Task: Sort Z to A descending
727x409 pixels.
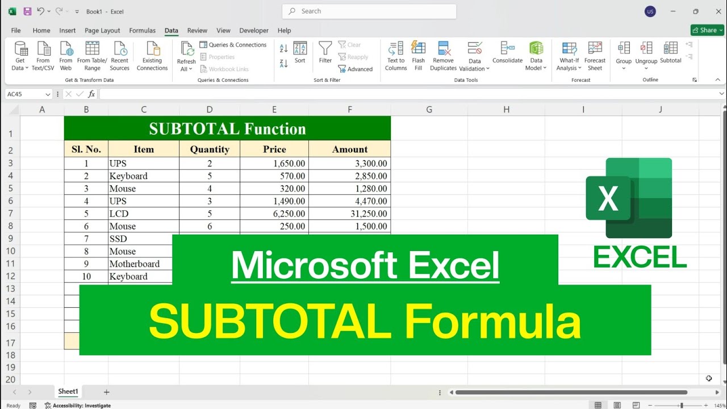Action: tap(283, 64)
